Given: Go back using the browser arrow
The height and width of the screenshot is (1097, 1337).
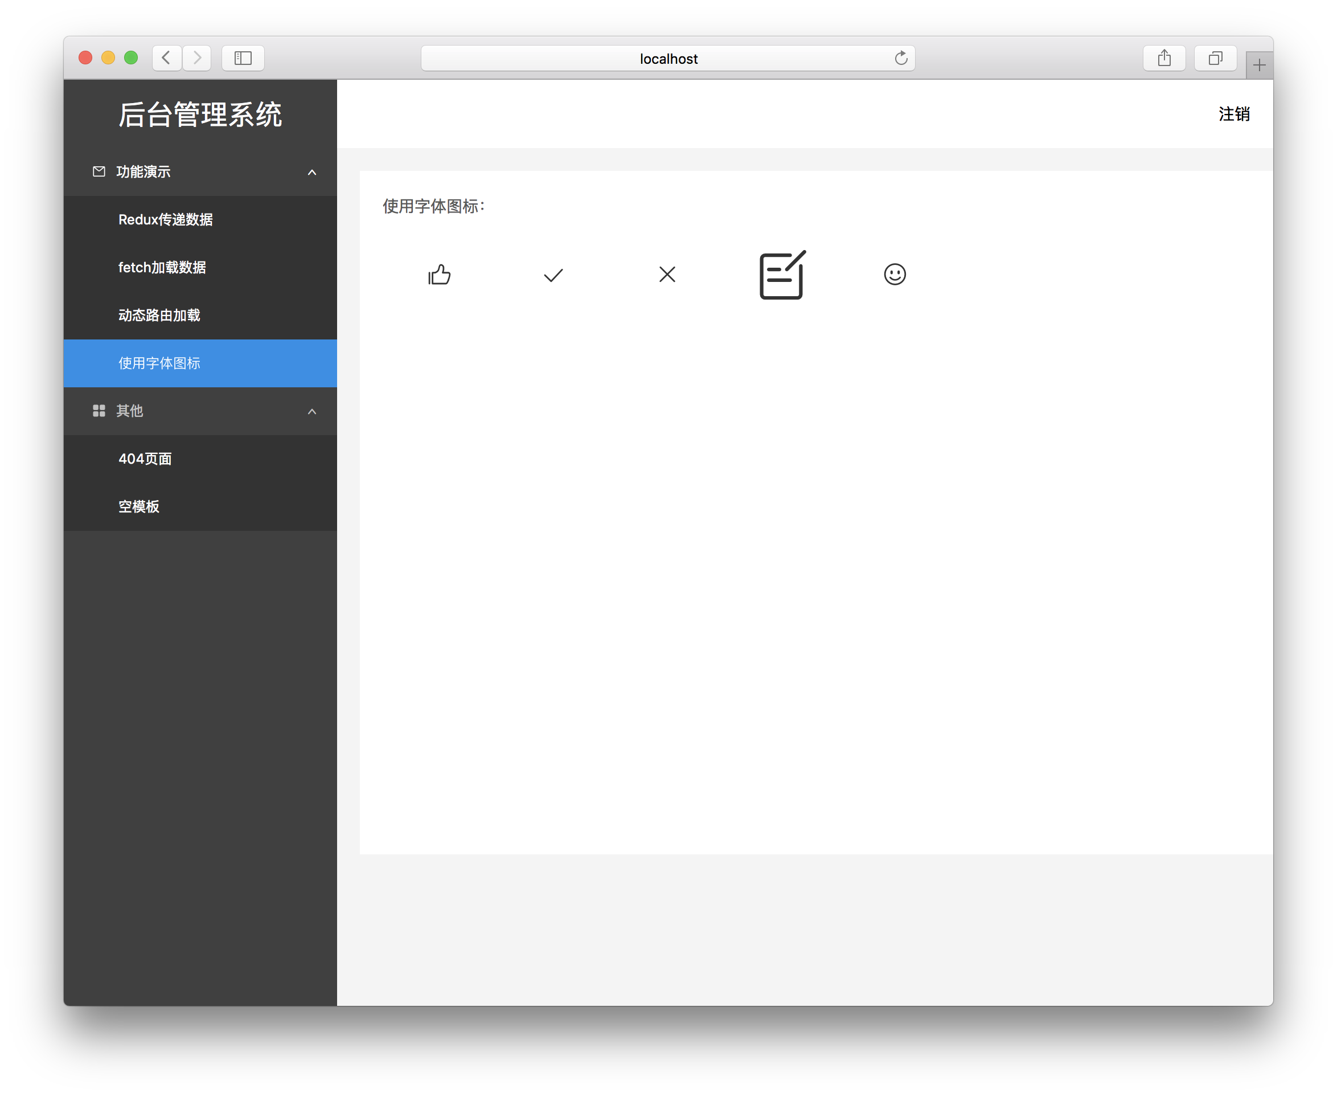Looking at the screenshot, I should (167, 58).
